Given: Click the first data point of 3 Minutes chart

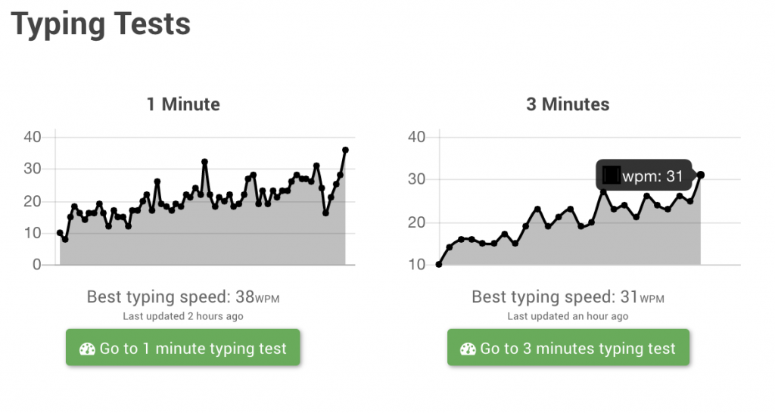Looking at the screenshot, I should 438,264.
